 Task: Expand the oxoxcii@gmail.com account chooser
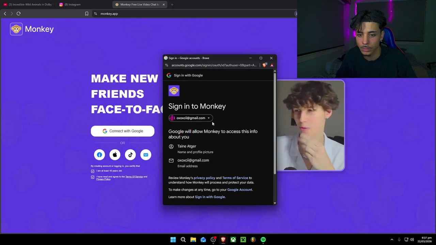pos(190,118)
